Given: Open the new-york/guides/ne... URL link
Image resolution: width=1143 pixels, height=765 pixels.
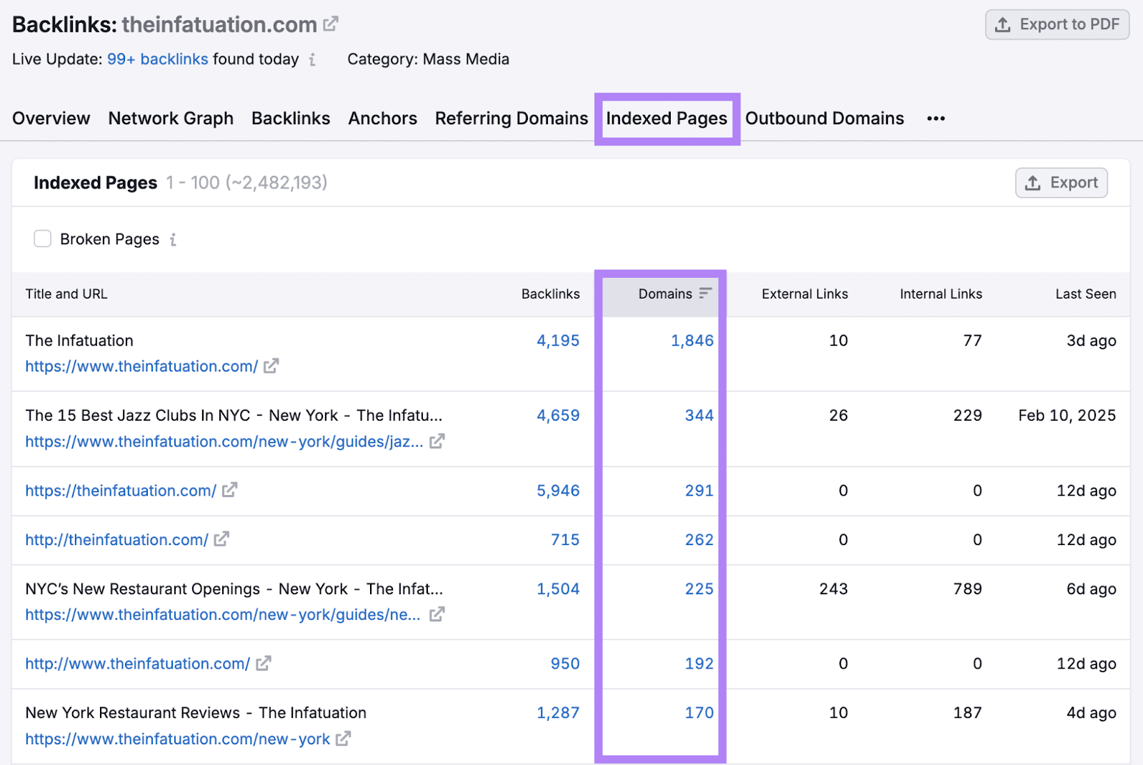Looking at the screenshot, I should (x=223, y=614).
